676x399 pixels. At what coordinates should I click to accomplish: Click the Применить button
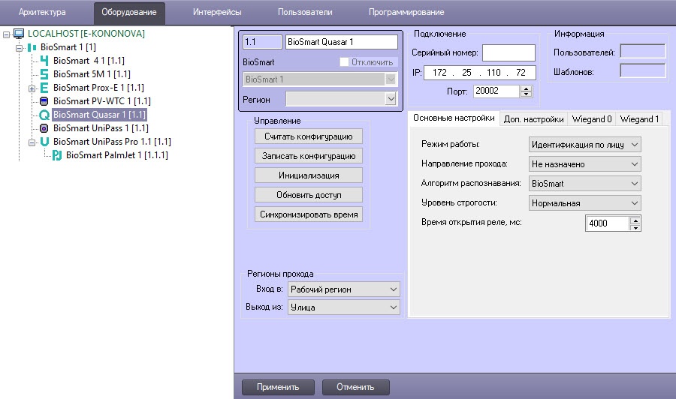[x=277, y=387]
